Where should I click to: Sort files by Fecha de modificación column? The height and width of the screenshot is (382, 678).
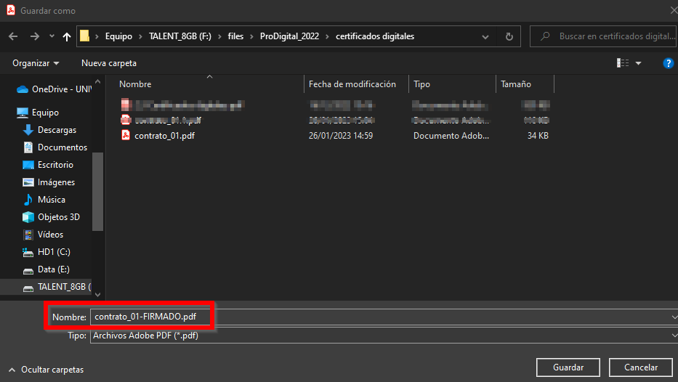click(x=352, y=84)
